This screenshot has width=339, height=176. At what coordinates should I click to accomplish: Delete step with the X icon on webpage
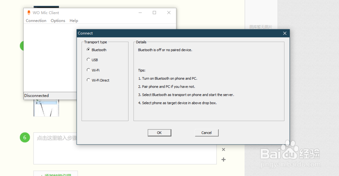coord(223,150)
